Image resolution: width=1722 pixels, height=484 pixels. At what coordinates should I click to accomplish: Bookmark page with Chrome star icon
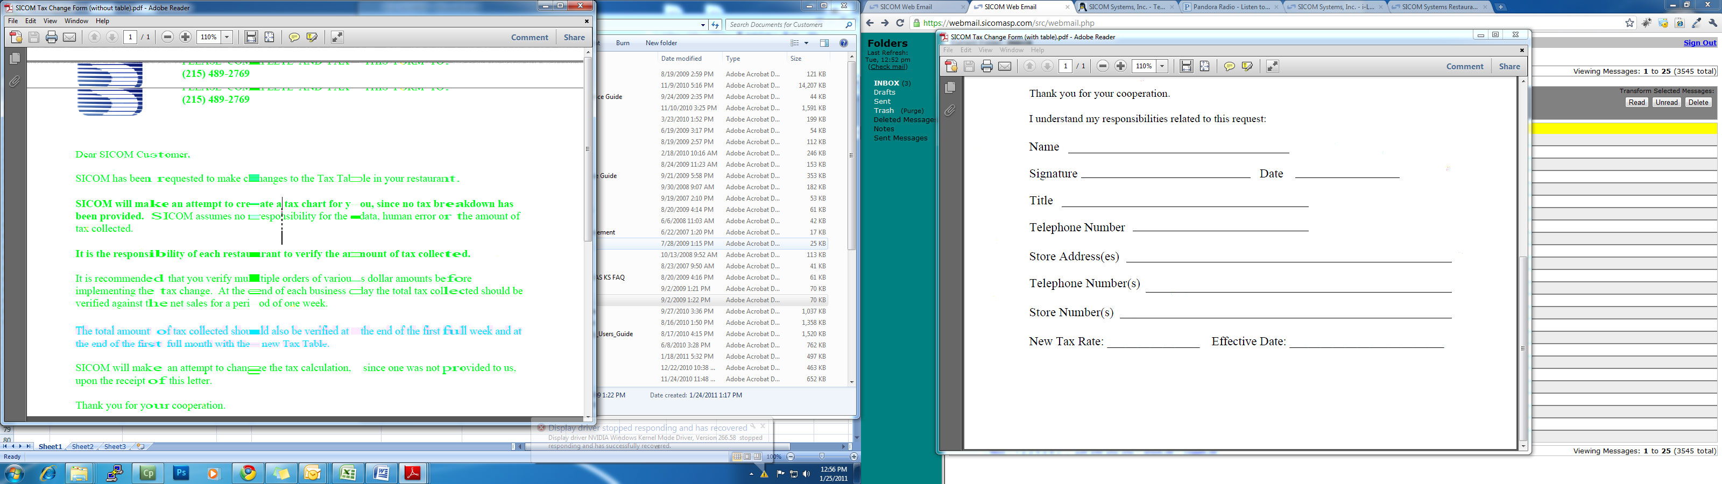tap(1629, 23)
